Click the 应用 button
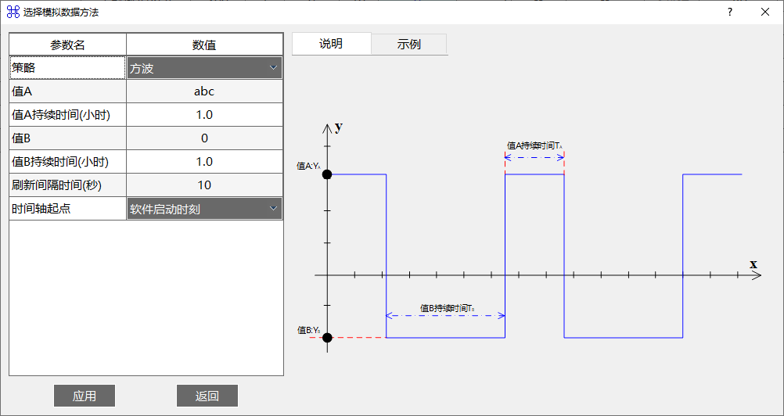 click(85, 396)
